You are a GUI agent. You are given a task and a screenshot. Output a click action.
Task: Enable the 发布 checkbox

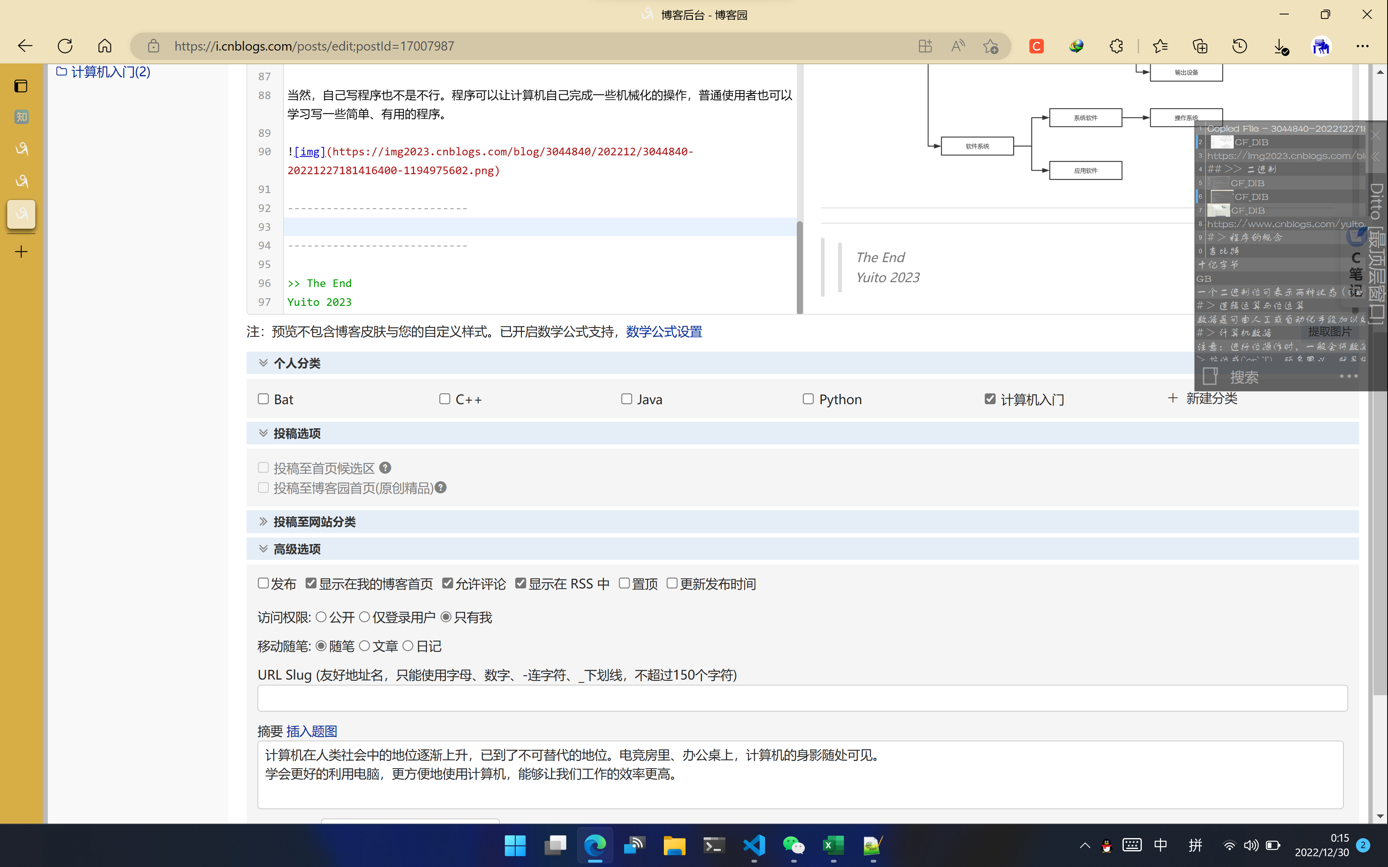(263, 583)
